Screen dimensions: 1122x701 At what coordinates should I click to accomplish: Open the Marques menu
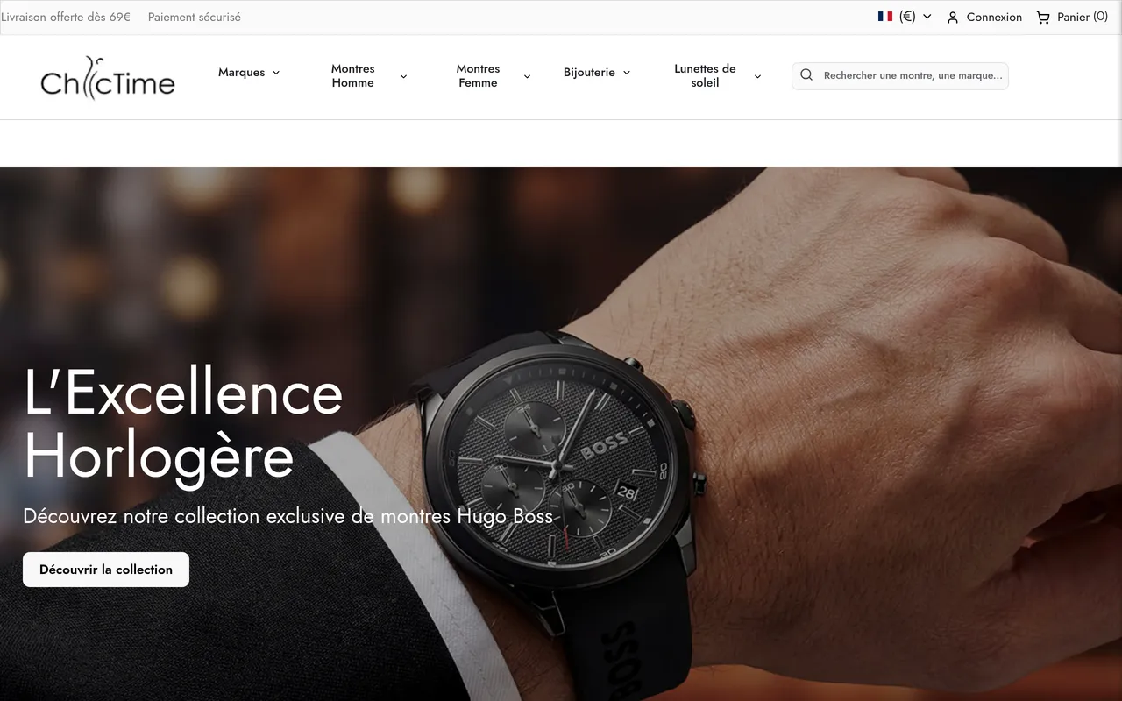(x=242, y=73)
